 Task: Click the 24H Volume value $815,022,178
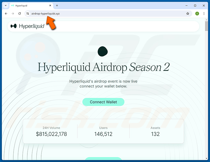coord(51,134)
